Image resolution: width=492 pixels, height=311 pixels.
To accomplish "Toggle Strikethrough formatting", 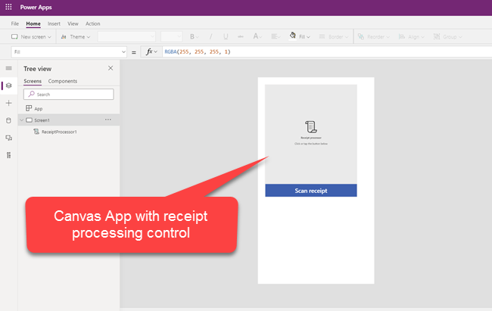I will 241,37.
